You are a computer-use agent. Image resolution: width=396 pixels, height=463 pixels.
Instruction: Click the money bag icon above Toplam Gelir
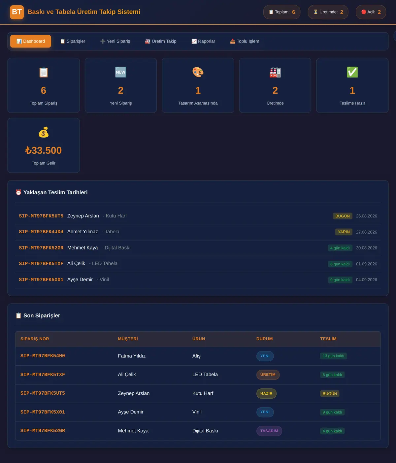(x=44, y=132)
